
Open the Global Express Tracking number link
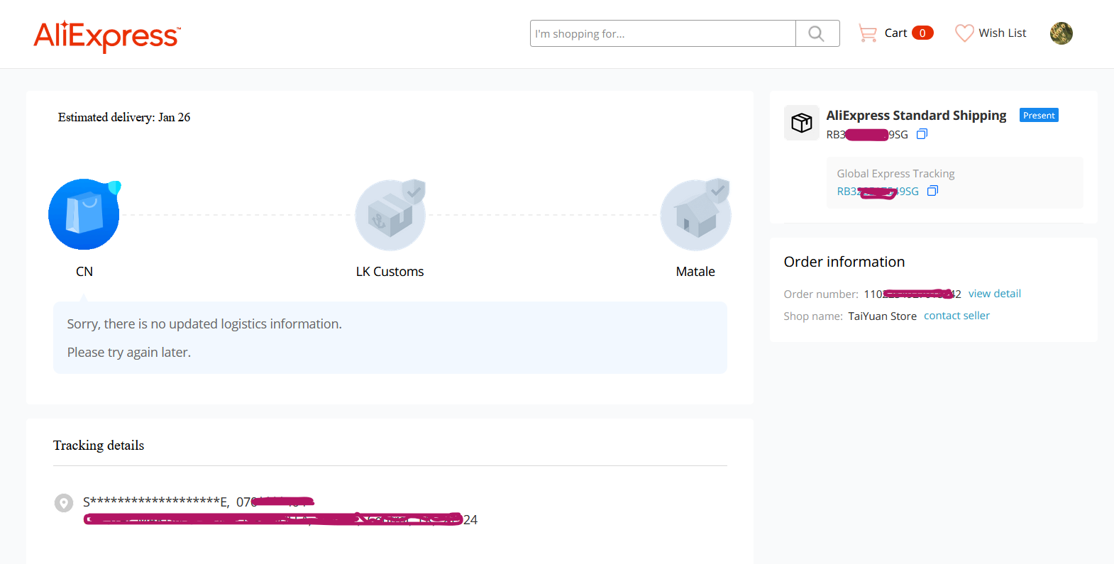[878, 192]
